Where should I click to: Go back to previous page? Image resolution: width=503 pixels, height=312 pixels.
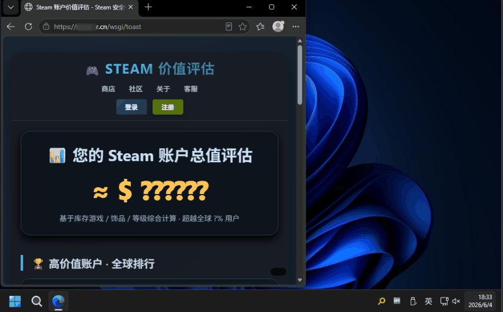point(11,27)
